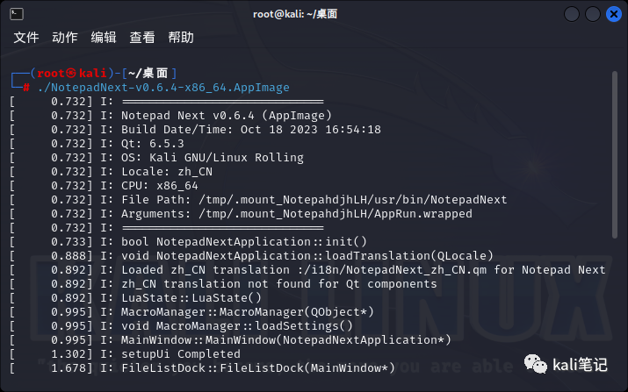This screenshot has height=392, width=628.
Task: Close the terminal with blue X button
Action: [614, 14]
